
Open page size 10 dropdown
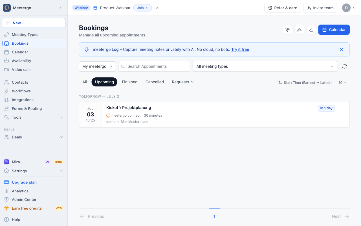point(342,82)
